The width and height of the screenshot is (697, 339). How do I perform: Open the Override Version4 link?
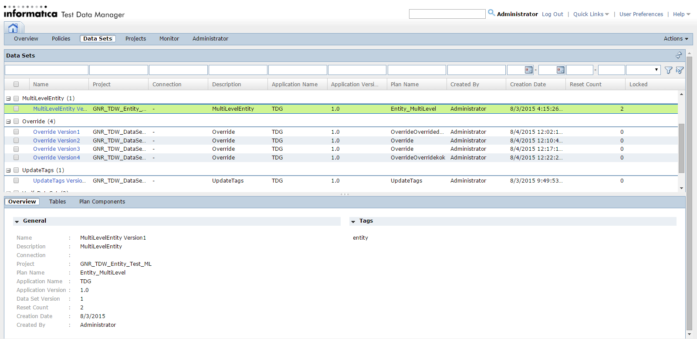[x=57, y=158]
